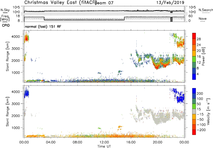The image size is (213, 148).
Task: Click the 16:00 time tick label
Action: 131,142
